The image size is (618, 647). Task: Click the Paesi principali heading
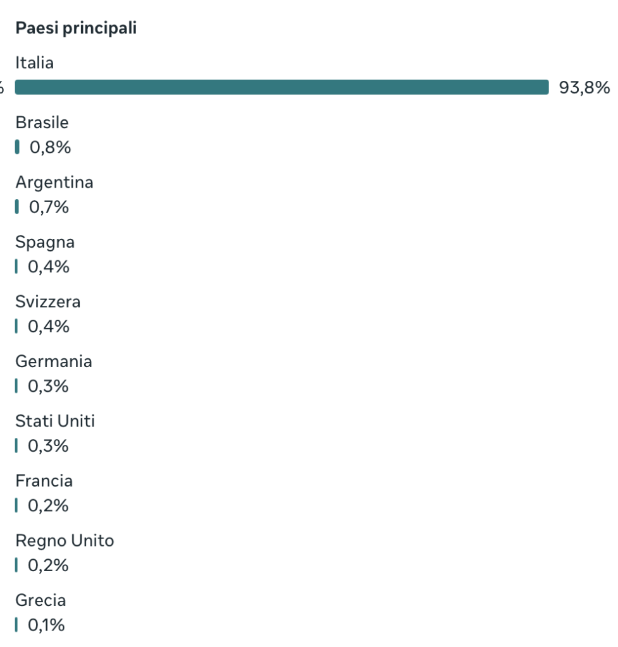(76, 28)
